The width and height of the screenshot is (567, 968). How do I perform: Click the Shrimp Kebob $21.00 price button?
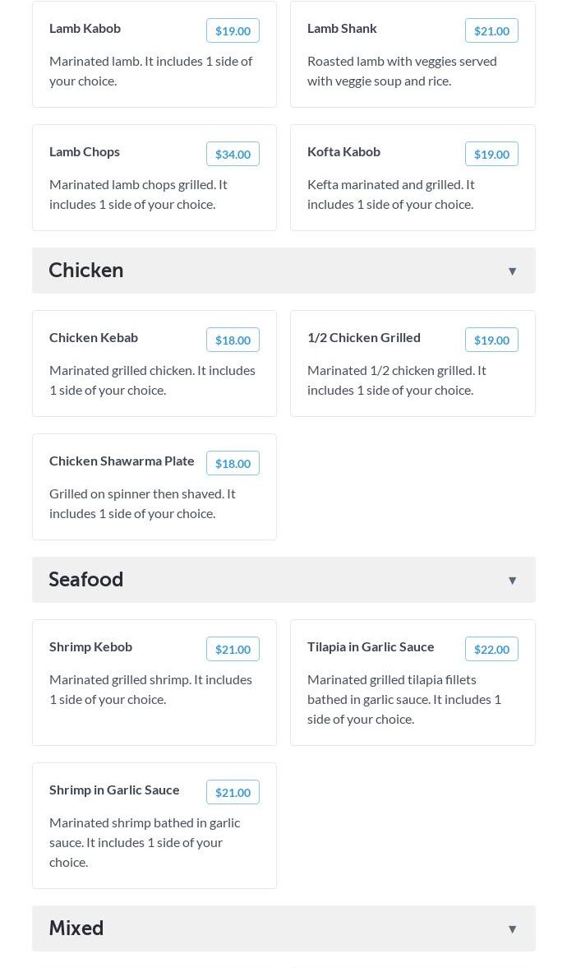pyautogui.click(x=233, y=650)
